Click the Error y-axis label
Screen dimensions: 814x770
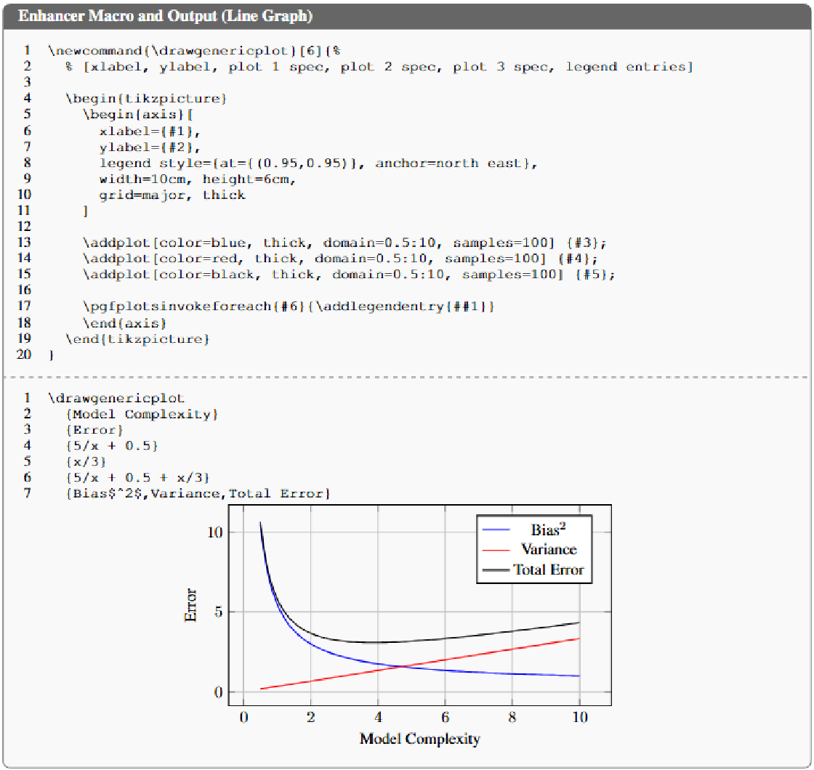[x=190, y=607]
